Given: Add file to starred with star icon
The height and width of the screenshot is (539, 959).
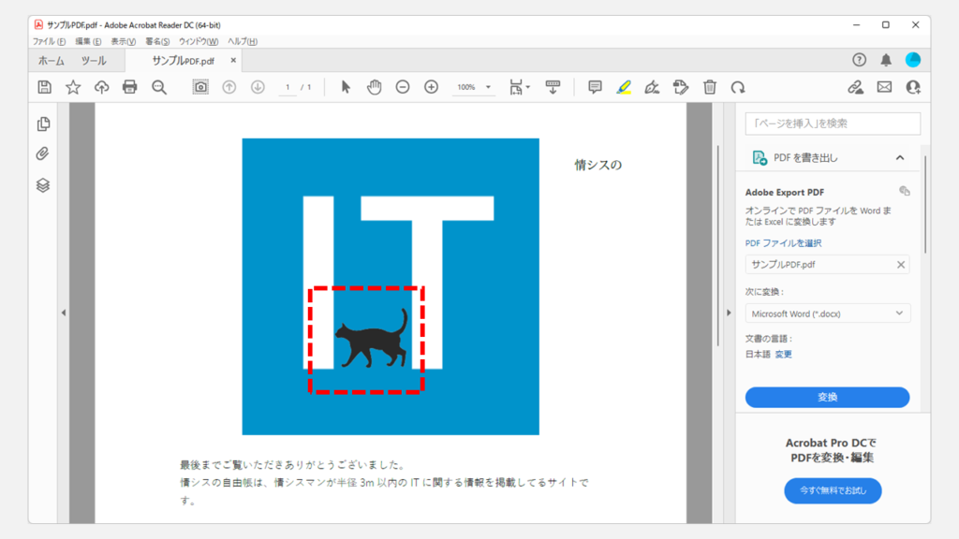Looking at the screenshot, I should 73,87.
